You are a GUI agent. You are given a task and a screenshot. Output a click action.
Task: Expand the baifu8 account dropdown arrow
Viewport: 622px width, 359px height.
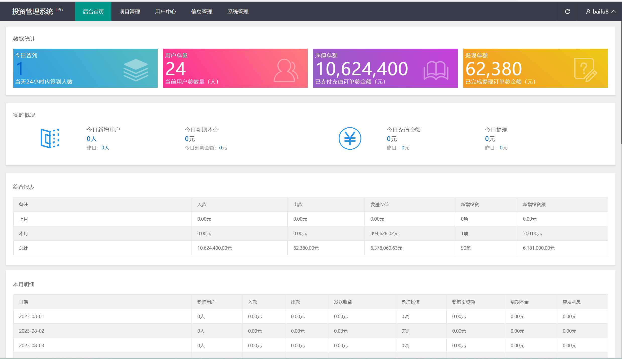(614, 12)
